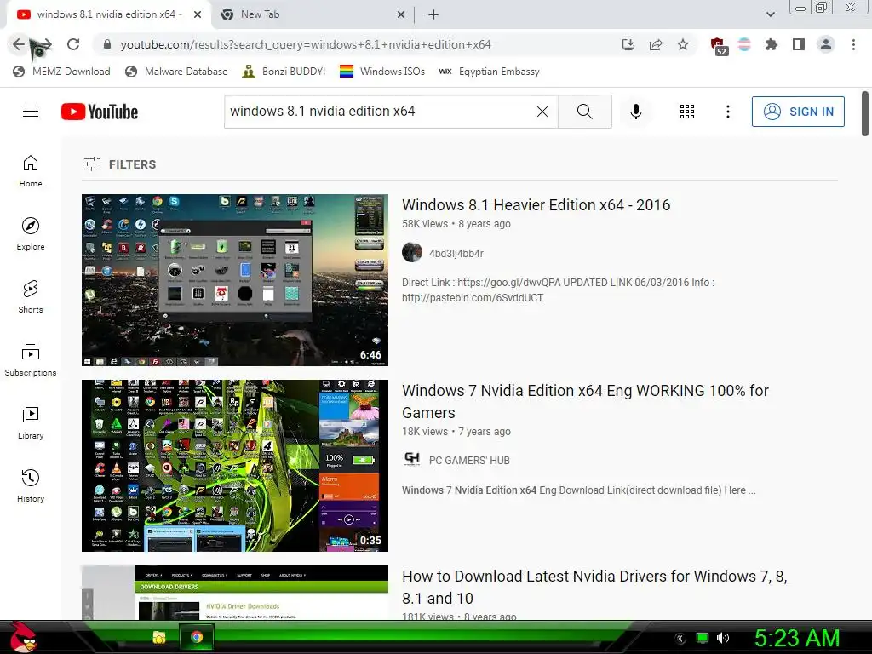
Task: Clear the search box with the X
Action: (542, 112)
